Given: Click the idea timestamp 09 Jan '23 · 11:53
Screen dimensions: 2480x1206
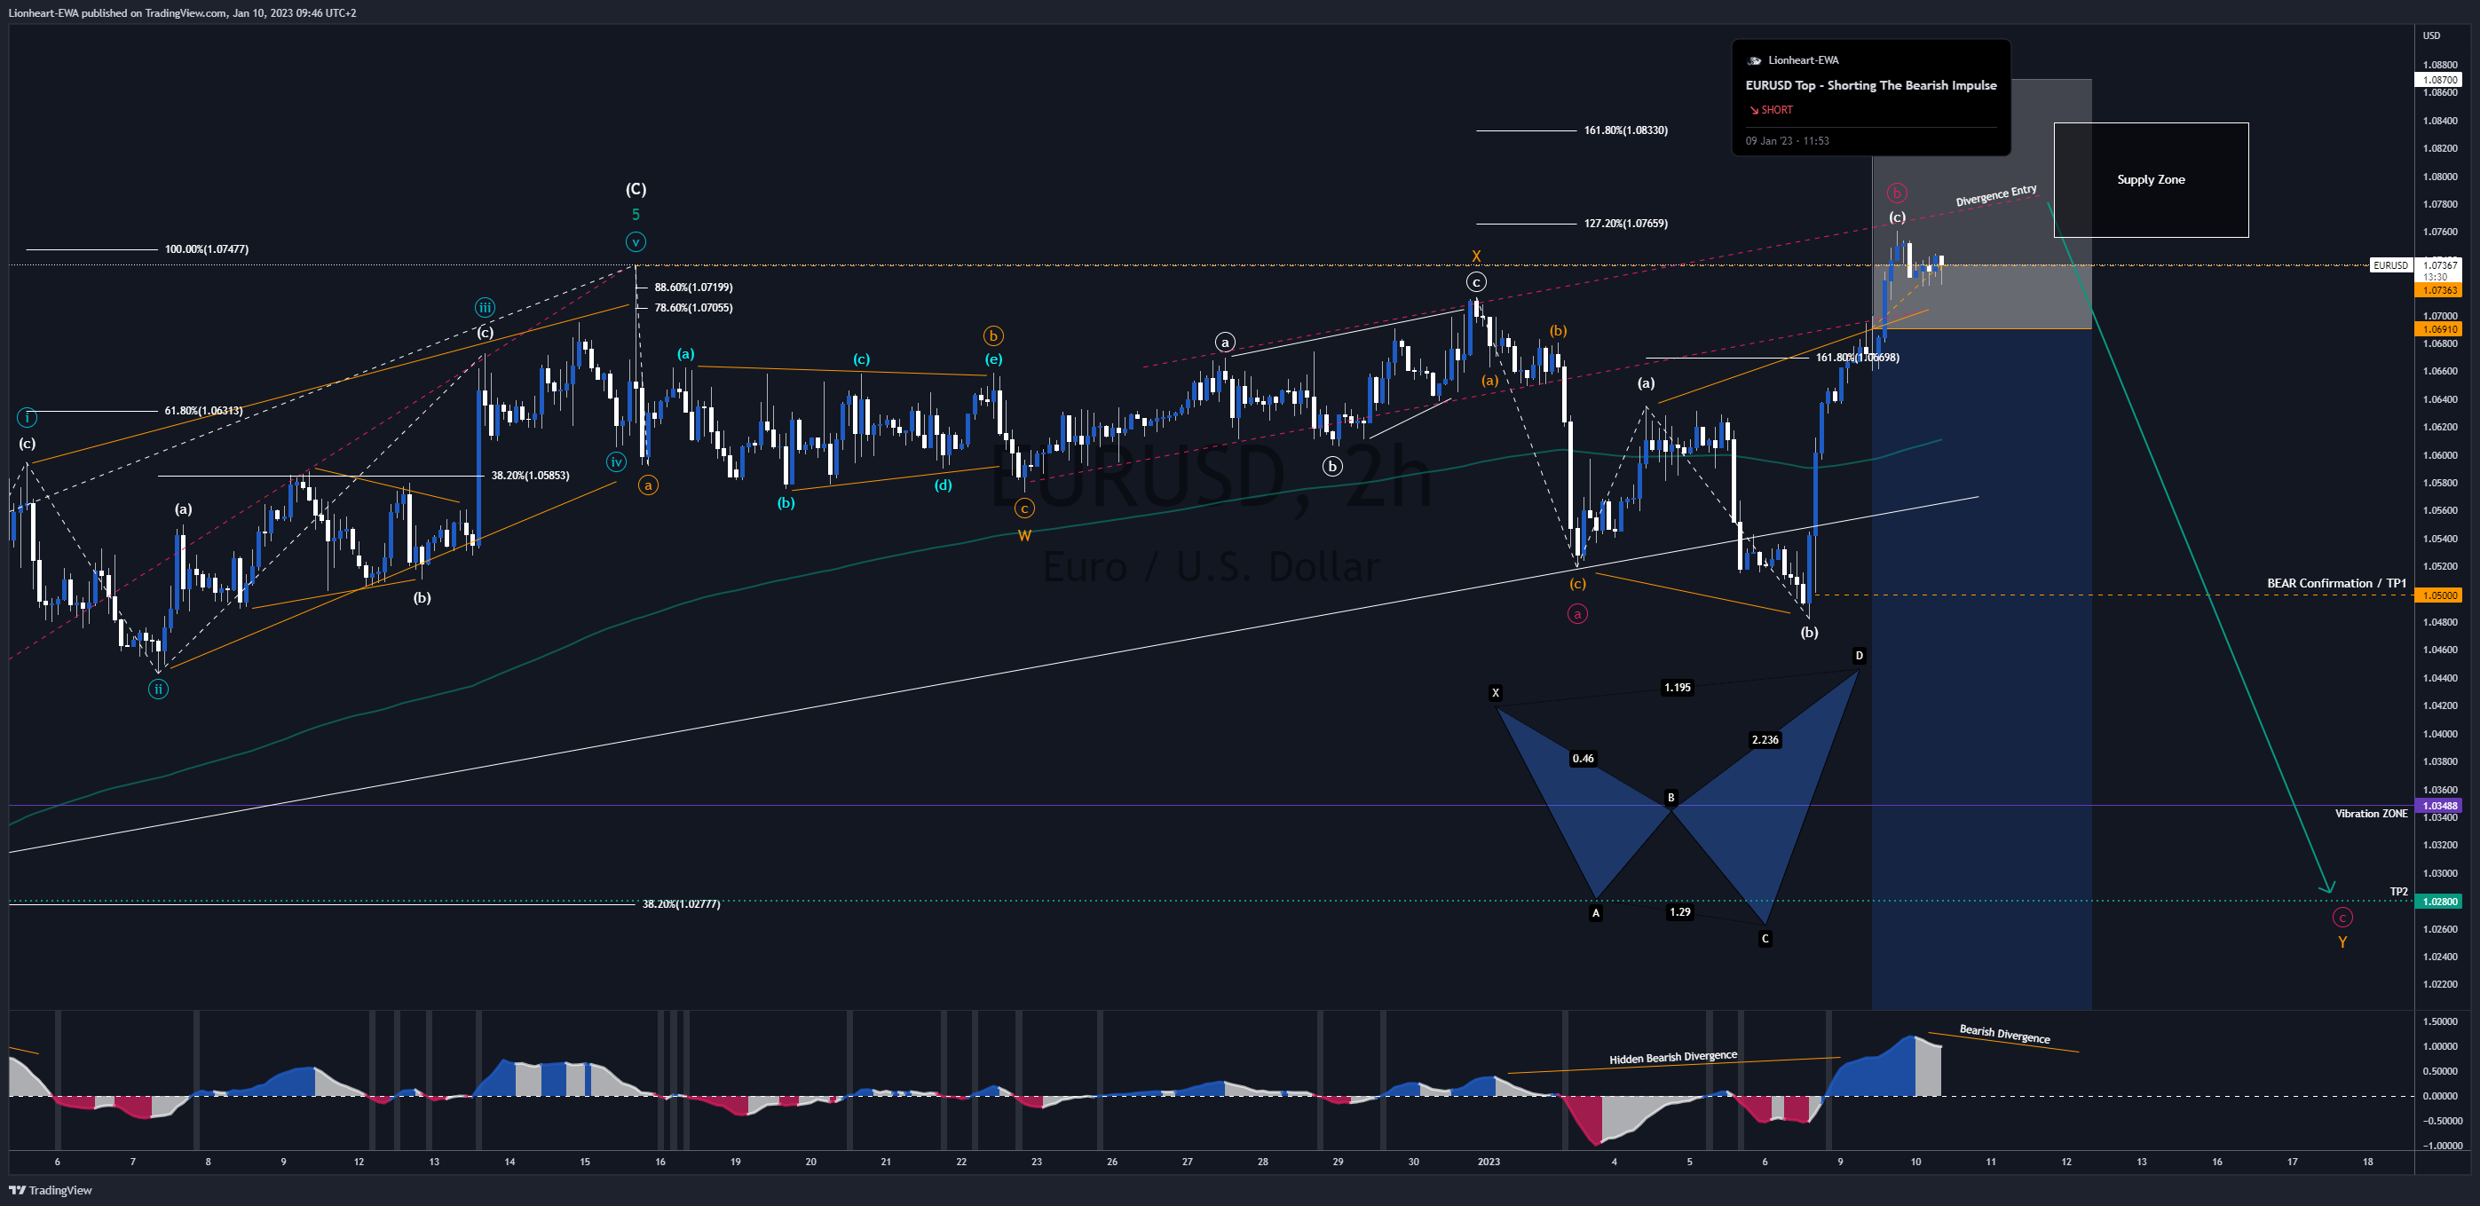Looking at the screenshot, I should pyautogui.click(x=1787, y=140).
